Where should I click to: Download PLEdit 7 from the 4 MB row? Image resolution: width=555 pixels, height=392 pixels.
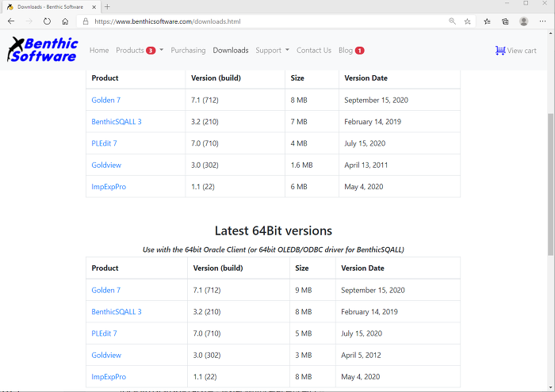coord(104,143)
